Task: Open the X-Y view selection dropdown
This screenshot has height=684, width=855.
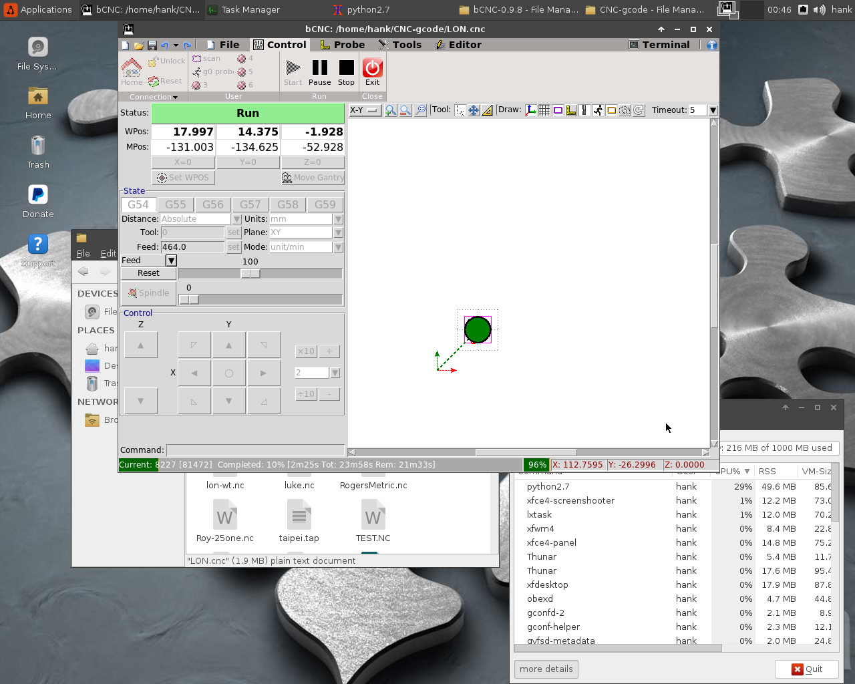Action: 365,110
